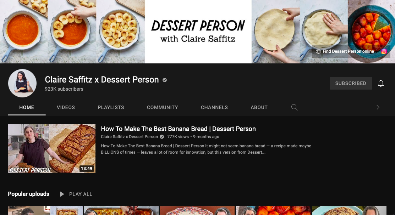Open the last popular upload thumbnail

[x=349, y=210]
